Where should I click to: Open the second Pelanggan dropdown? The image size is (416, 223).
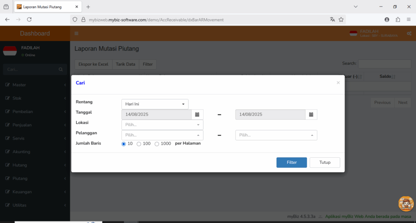tap(276, 135)
